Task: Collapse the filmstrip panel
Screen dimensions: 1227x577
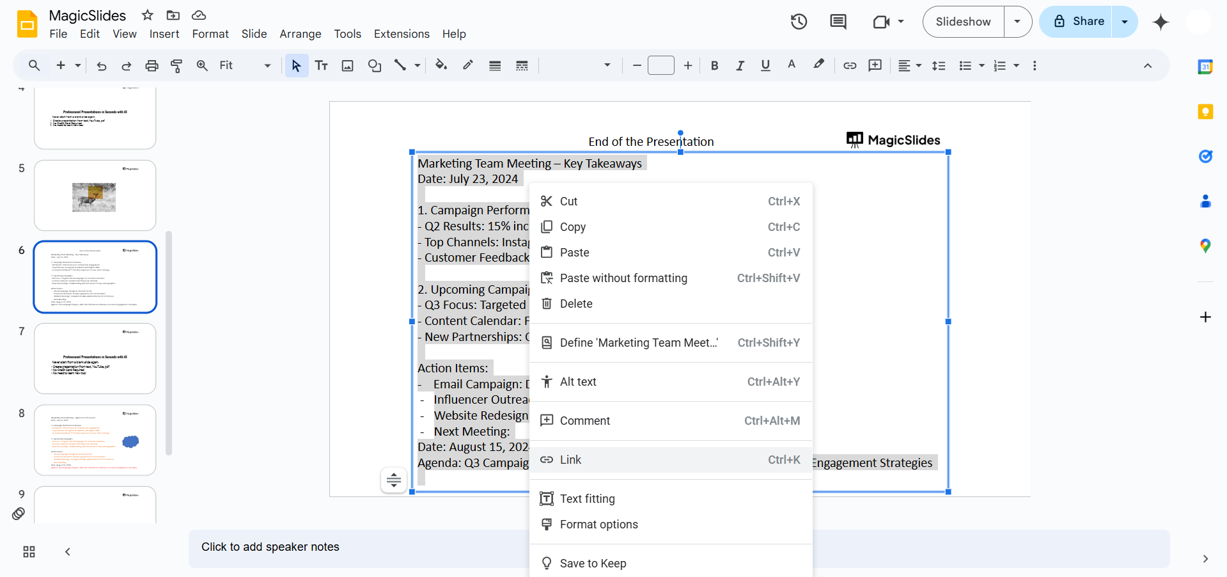Action: pyautogui.click(x=68, y=552)
